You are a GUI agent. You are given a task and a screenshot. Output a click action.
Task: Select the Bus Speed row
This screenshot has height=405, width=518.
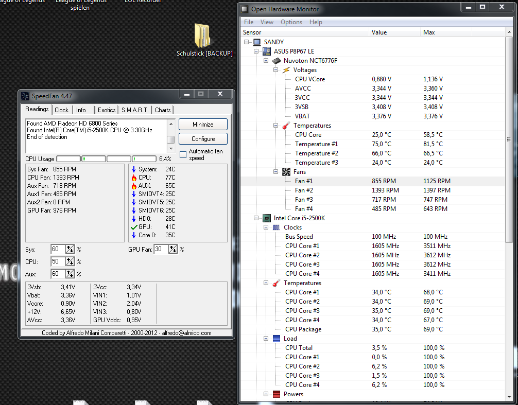click(373, 237)
